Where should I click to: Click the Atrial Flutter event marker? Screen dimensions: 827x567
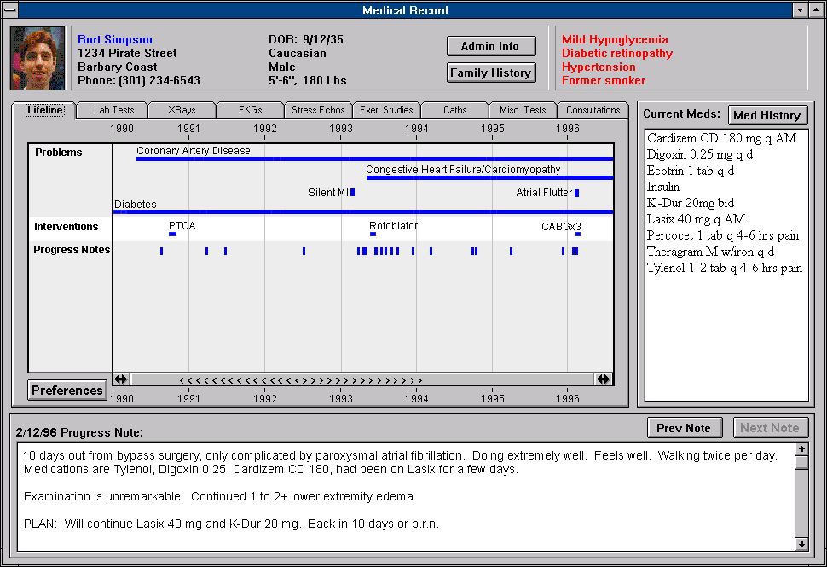(x=576, y=193)
